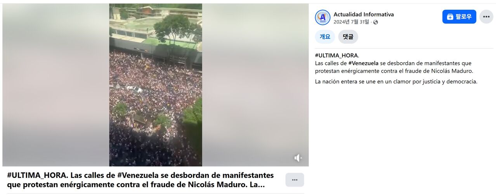The width and height of the screenshot is (496, 196).
Task: Switch to the 댓글 comments tab
Action: pyautogui.click(x=348, y=37)
